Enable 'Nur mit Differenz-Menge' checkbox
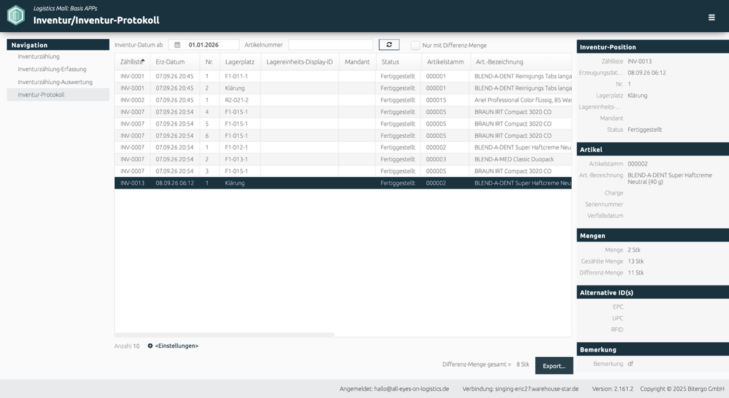Image resolution: width=729 pixels, height=398 pixels. [x=416, y=45]
